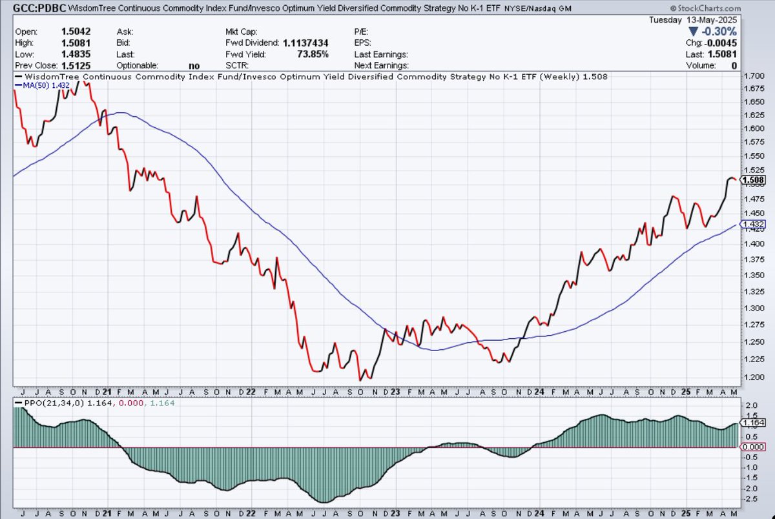Click the 1.300 price axis label
The width and height of the screenshot is (775, 519).
[x=753, y=308]
